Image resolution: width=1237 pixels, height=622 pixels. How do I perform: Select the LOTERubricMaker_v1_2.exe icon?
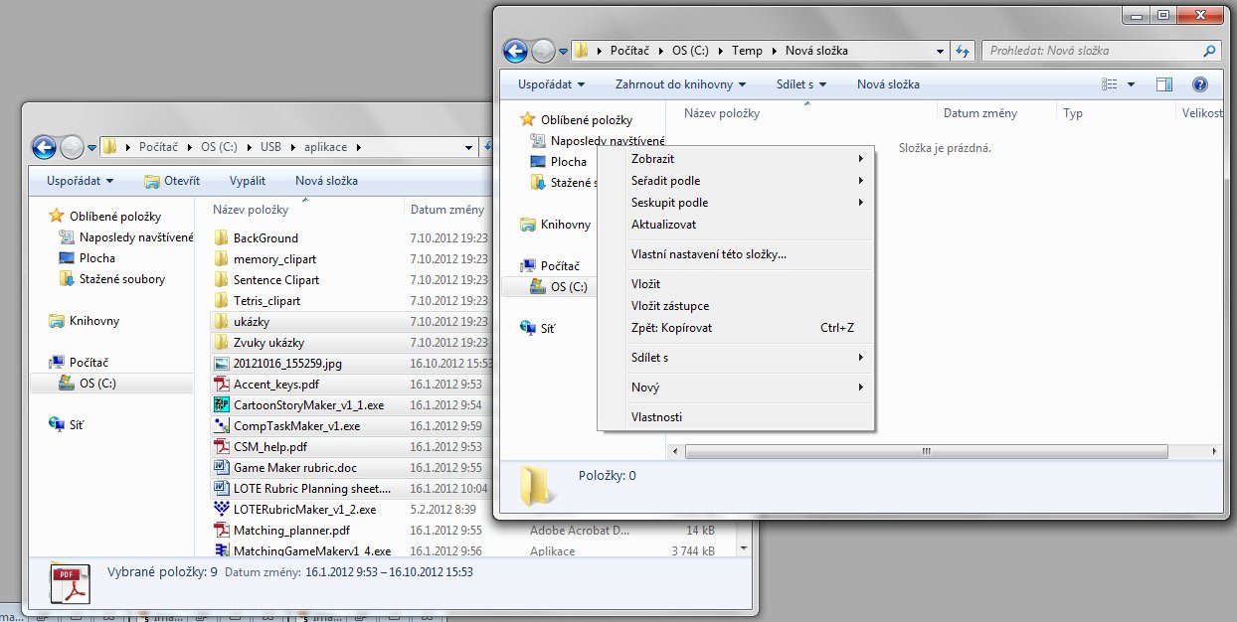pyautogui.click(x=222, y=509)
